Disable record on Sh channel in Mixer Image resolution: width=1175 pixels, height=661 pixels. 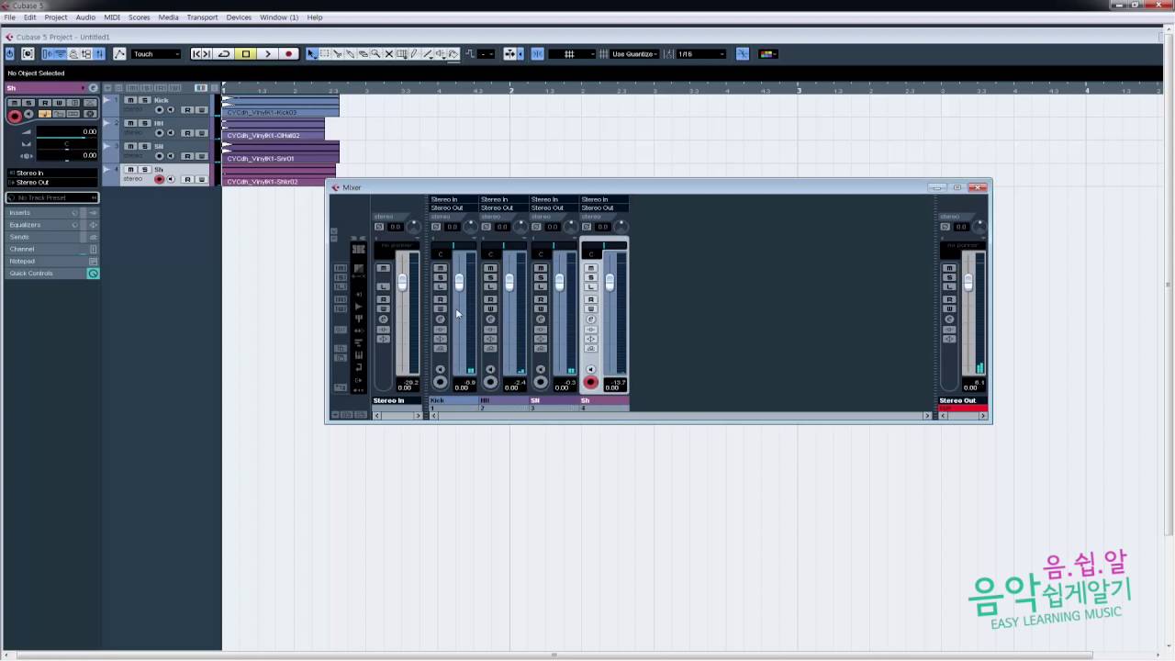pos(590,382)
